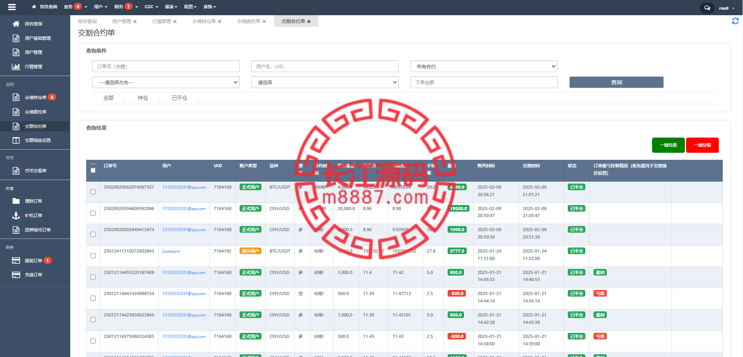Toggle the select-all checkbox in table header
Image resolution: width=743 pixels, height=357 pixels.
tap(93, 170)
